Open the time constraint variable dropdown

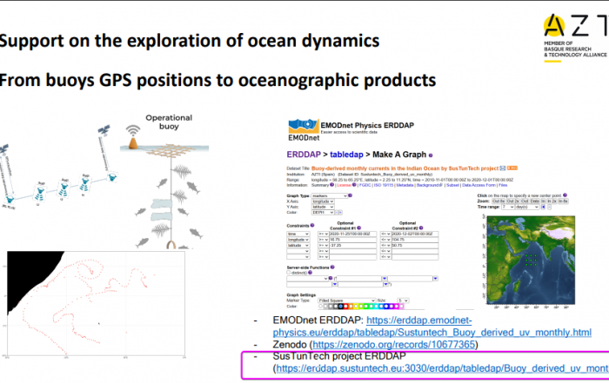click(298, 234)
